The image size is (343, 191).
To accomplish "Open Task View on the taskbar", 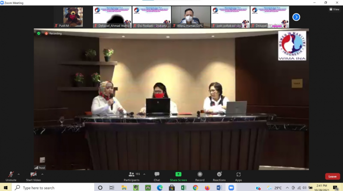I will pyautogui.click(x=112, y=188).
